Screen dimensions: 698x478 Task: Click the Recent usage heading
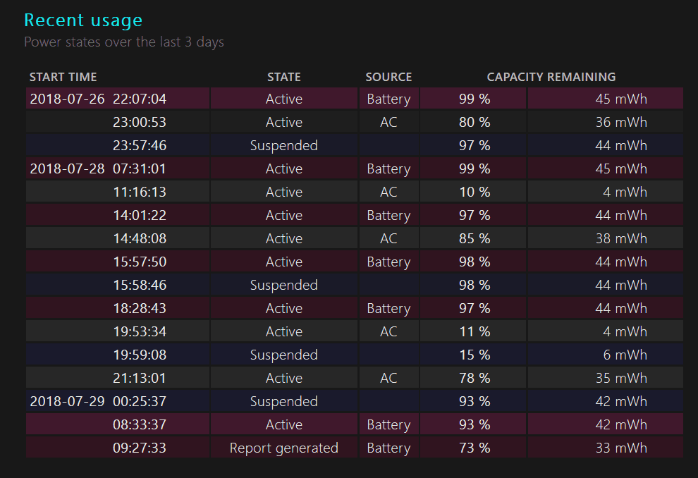tap(83, 20)
